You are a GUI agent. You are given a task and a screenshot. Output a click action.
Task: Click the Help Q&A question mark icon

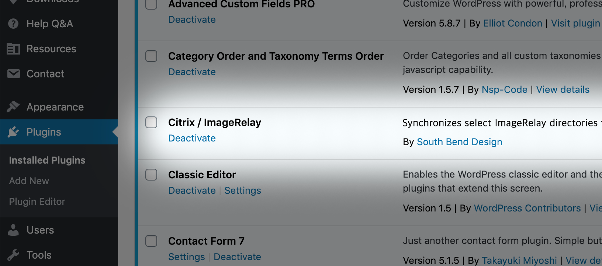coord(13,24)
